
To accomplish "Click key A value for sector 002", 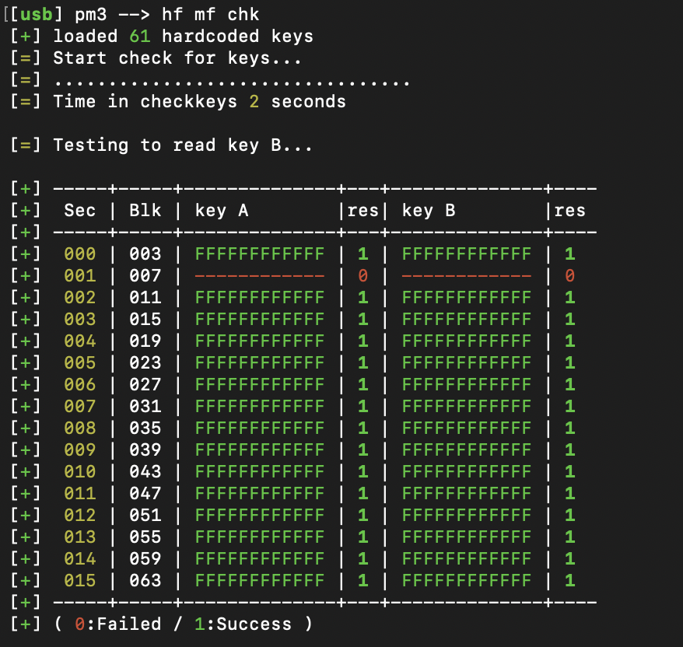I will click(259, 298).
